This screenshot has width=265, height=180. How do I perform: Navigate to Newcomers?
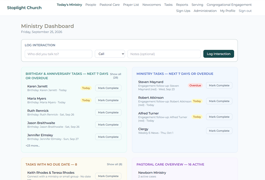pyautogui.click(x=152, y=5)
